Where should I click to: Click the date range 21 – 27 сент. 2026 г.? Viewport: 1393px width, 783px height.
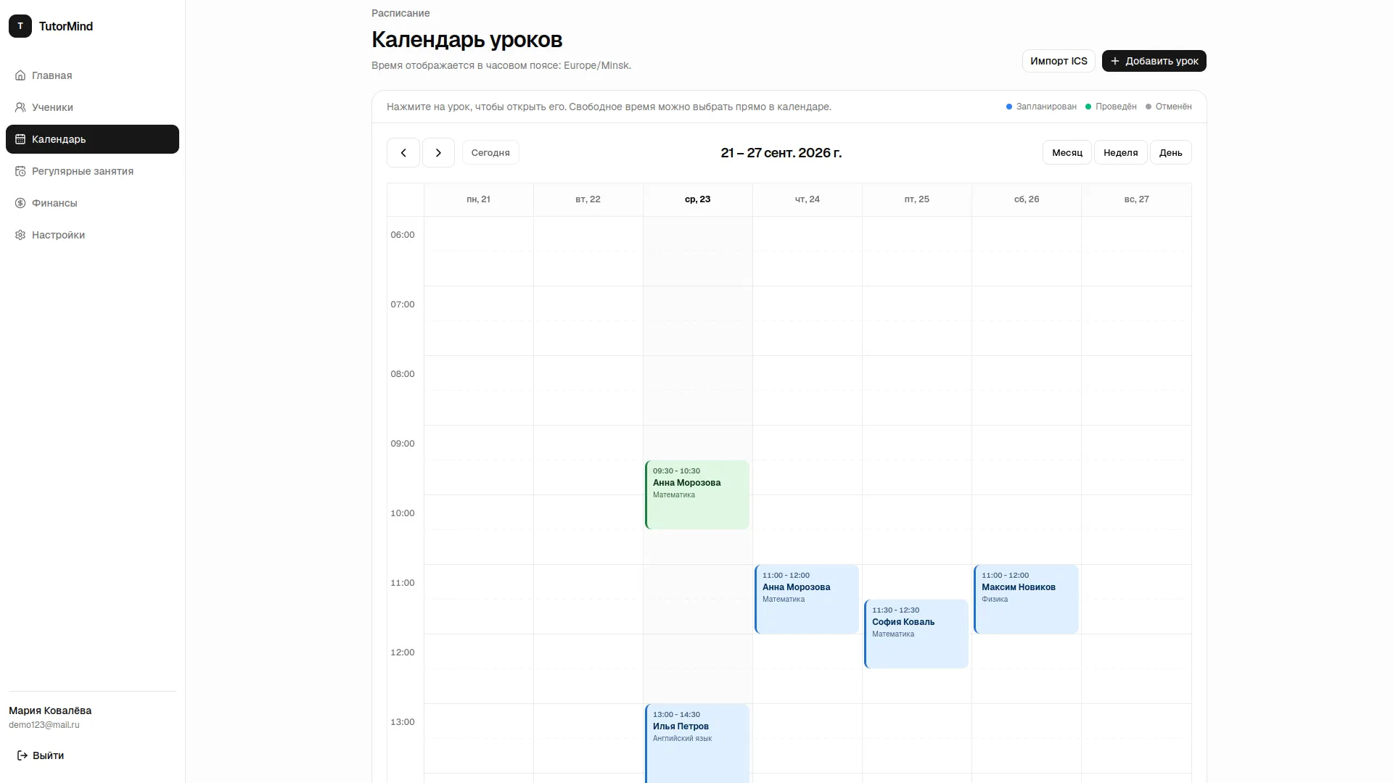[x=781, y=153]
